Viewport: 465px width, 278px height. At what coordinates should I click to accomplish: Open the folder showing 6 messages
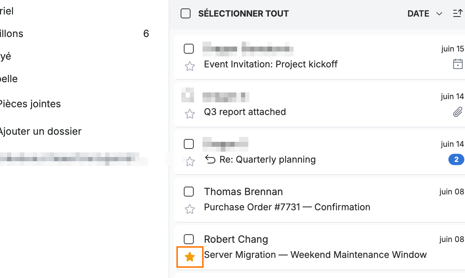(x=74, y=34)
